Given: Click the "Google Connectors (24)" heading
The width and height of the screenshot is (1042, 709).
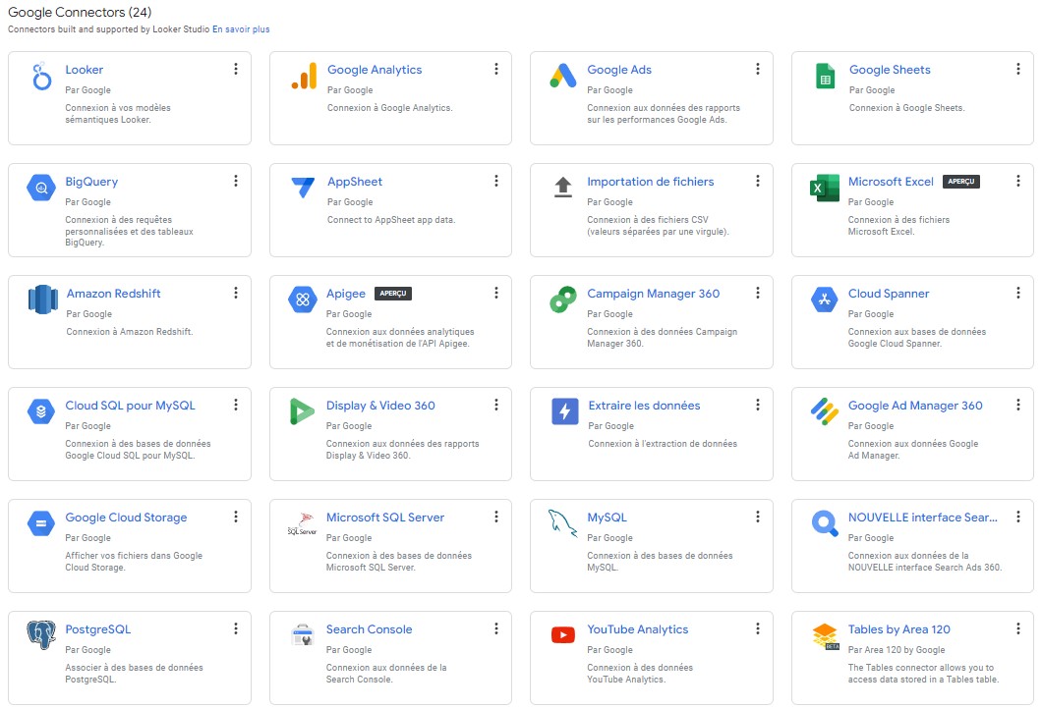Looking at the screenshot, I should pos(80,12).
